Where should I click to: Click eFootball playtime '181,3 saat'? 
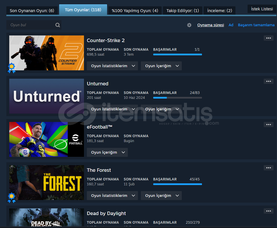[95, 141]
